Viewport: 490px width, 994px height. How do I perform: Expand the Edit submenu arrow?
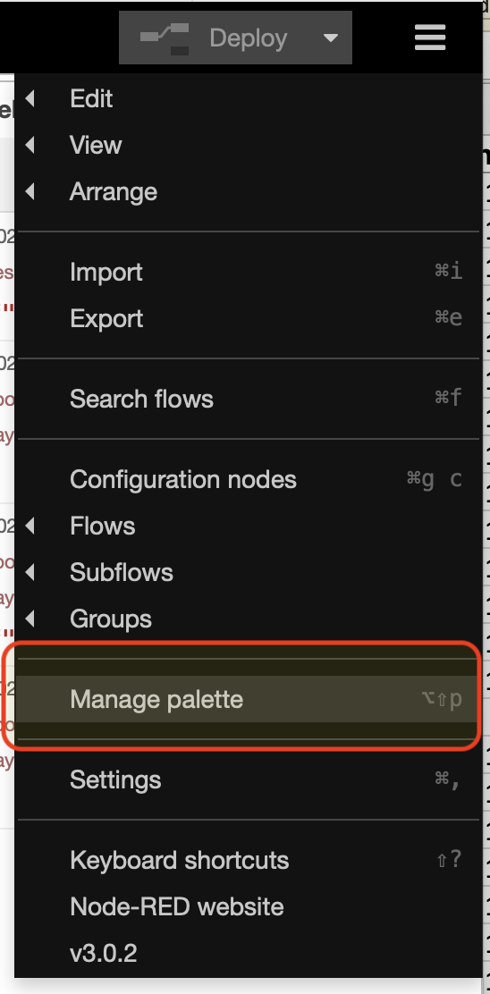30,99
